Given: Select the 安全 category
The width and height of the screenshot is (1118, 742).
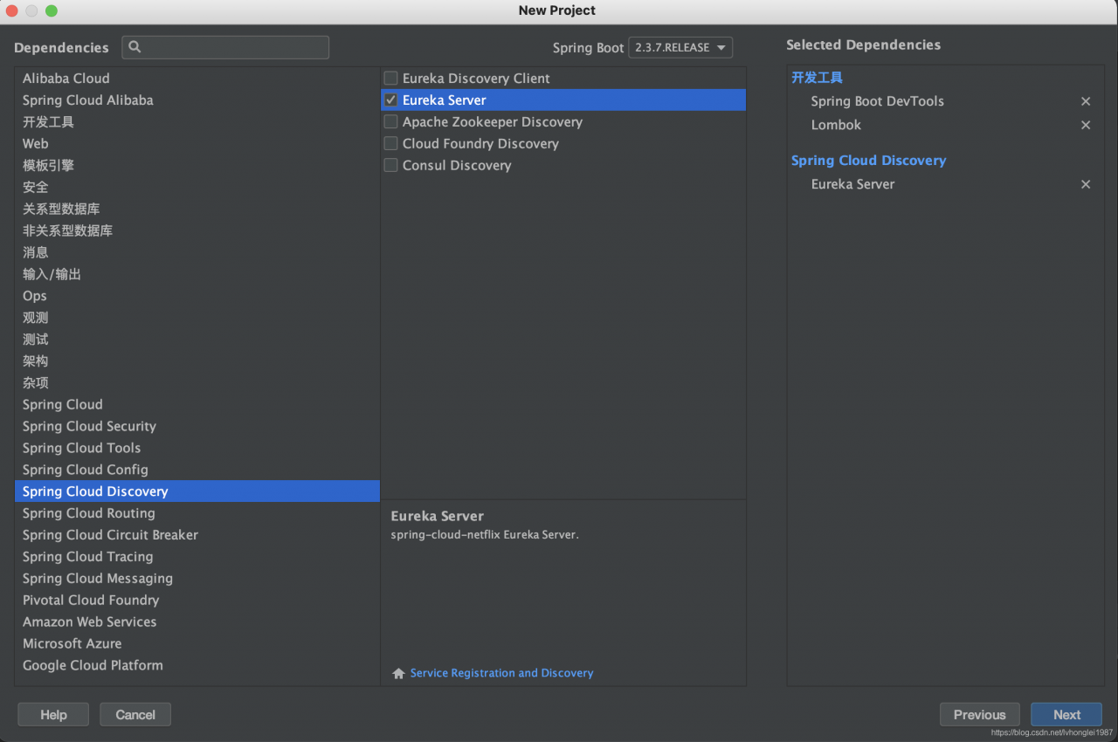Looking at the screenshot, I should [197, 187].
